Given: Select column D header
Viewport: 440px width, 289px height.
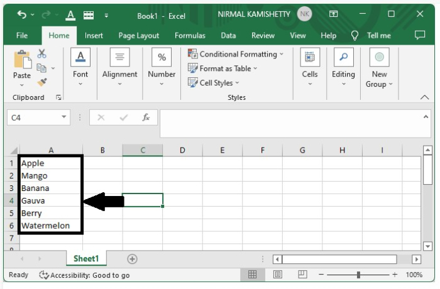Looking at the screenshot, I should pos(182,150).
